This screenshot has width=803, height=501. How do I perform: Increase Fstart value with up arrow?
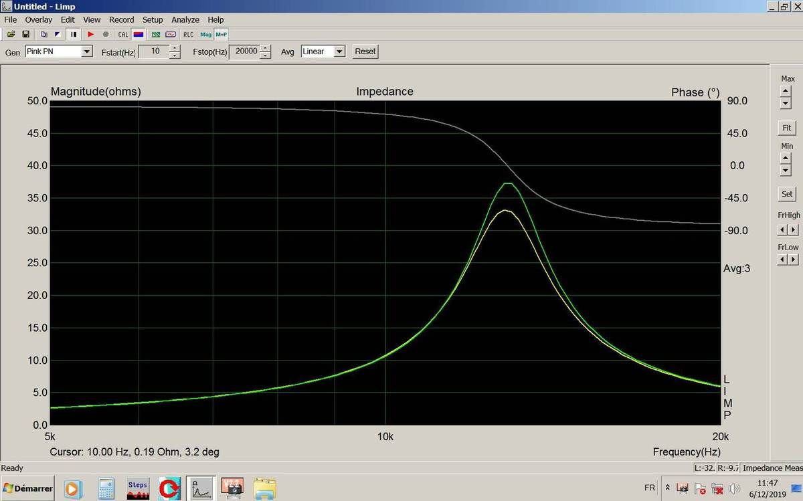(175, 48)
